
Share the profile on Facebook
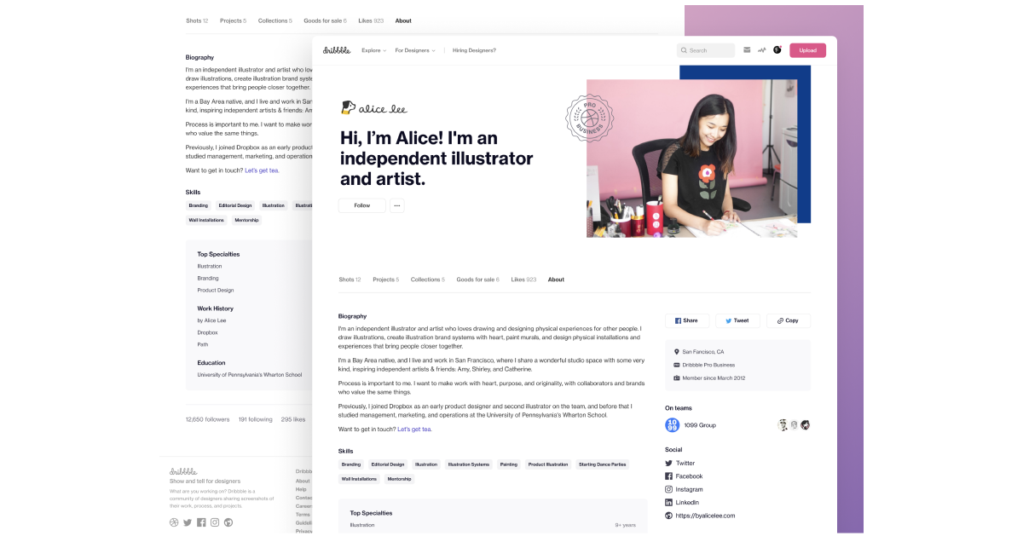coord(687,320)
